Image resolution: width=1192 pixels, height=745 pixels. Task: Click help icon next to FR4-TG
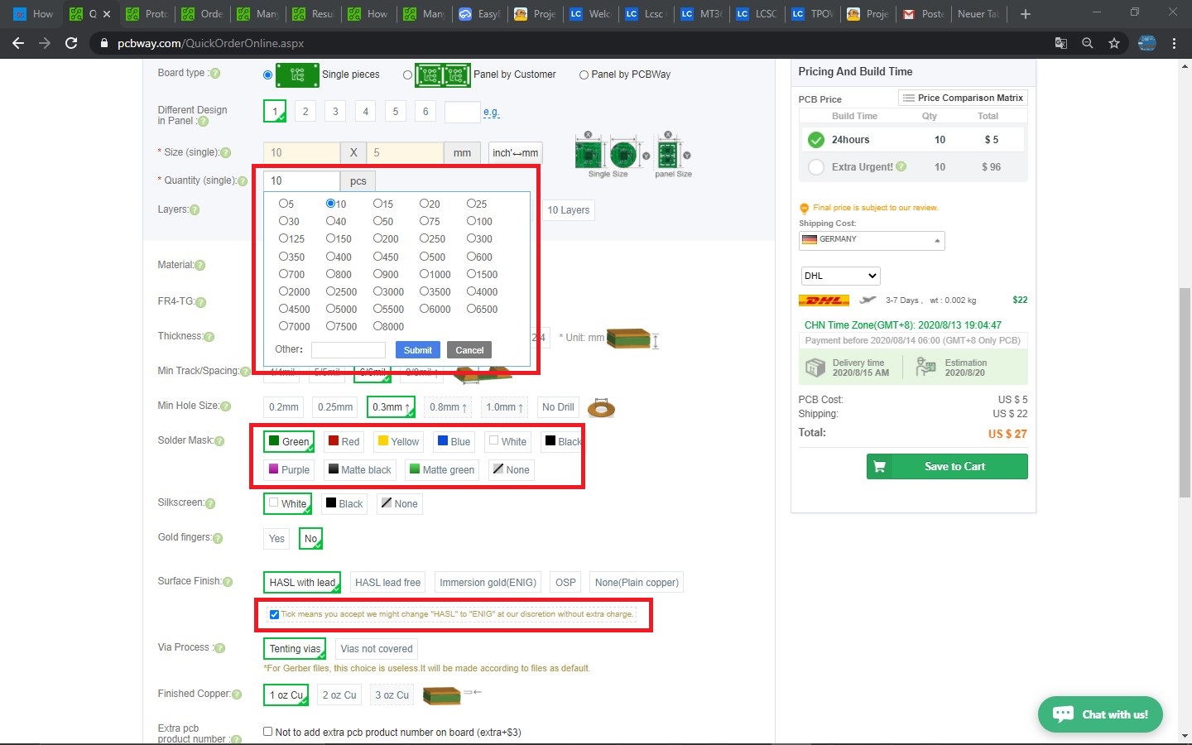pos(200,302)
